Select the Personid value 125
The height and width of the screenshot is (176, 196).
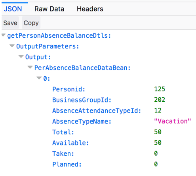[160, 89]
